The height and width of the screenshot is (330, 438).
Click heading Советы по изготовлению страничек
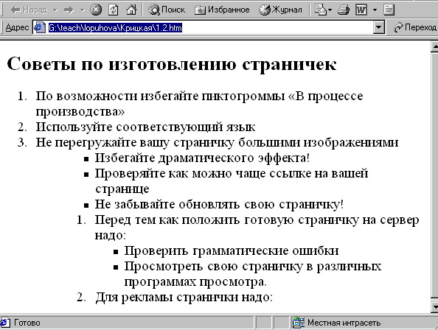pyautogui.click(x=172, y=64)
